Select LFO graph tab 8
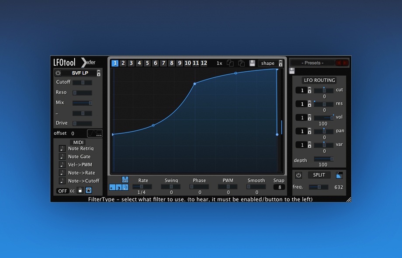402x258 pixels. (x=172, y=63)
